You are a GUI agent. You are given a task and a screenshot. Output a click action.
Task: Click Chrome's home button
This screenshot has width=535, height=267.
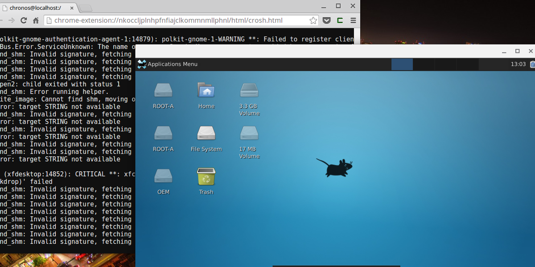pyautogui.click(x=36, y=20)
